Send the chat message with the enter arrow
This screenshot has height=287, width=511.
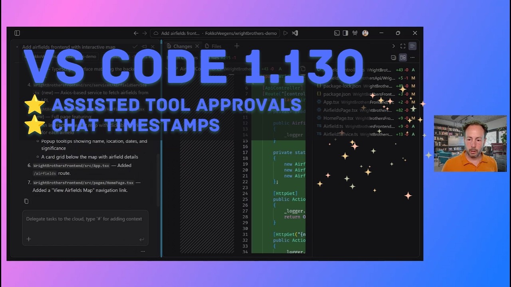point(142,239)
